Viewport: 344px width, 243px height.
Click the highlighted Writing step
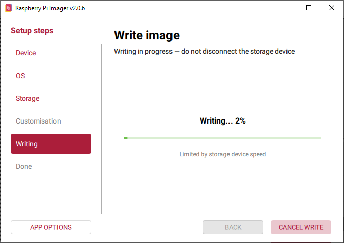[x=51, y=144]
